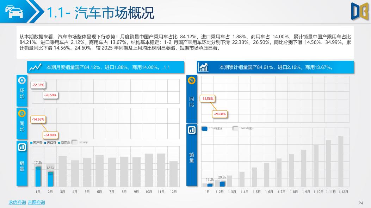Image resolution: width=371 pixels, height=208 pixels.
Task: Select the -14.56% label in the monthly 同比 chart
Action: tap(38, 119)
